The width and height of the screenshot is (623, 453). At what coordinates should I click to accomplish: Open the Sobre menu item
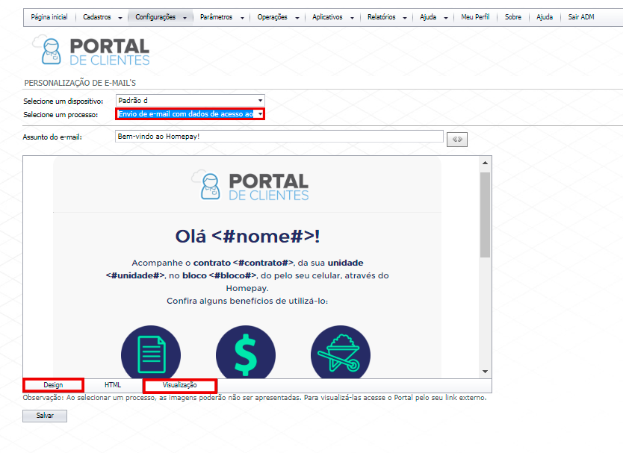(513, 17)
